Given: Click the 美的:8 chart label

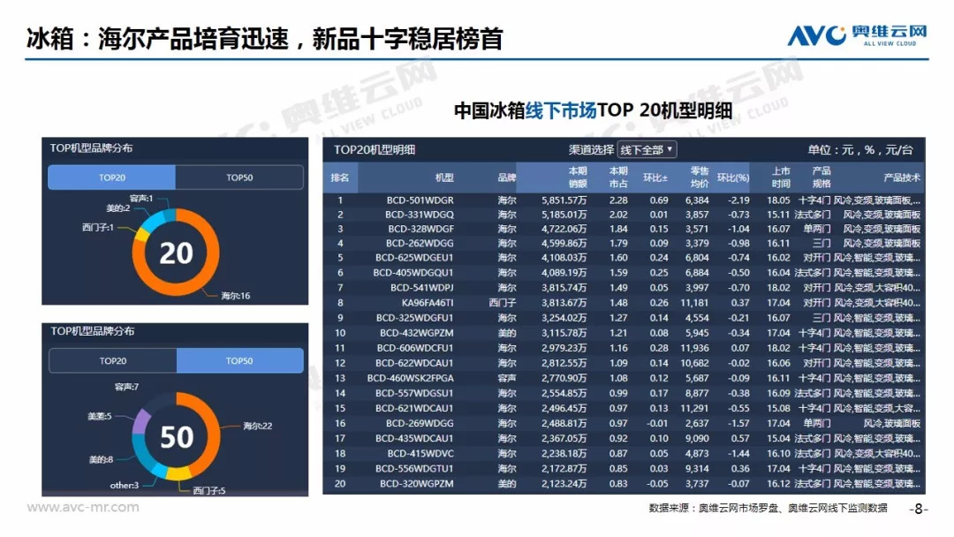Looking at the screenshot, I should (101, 460).
